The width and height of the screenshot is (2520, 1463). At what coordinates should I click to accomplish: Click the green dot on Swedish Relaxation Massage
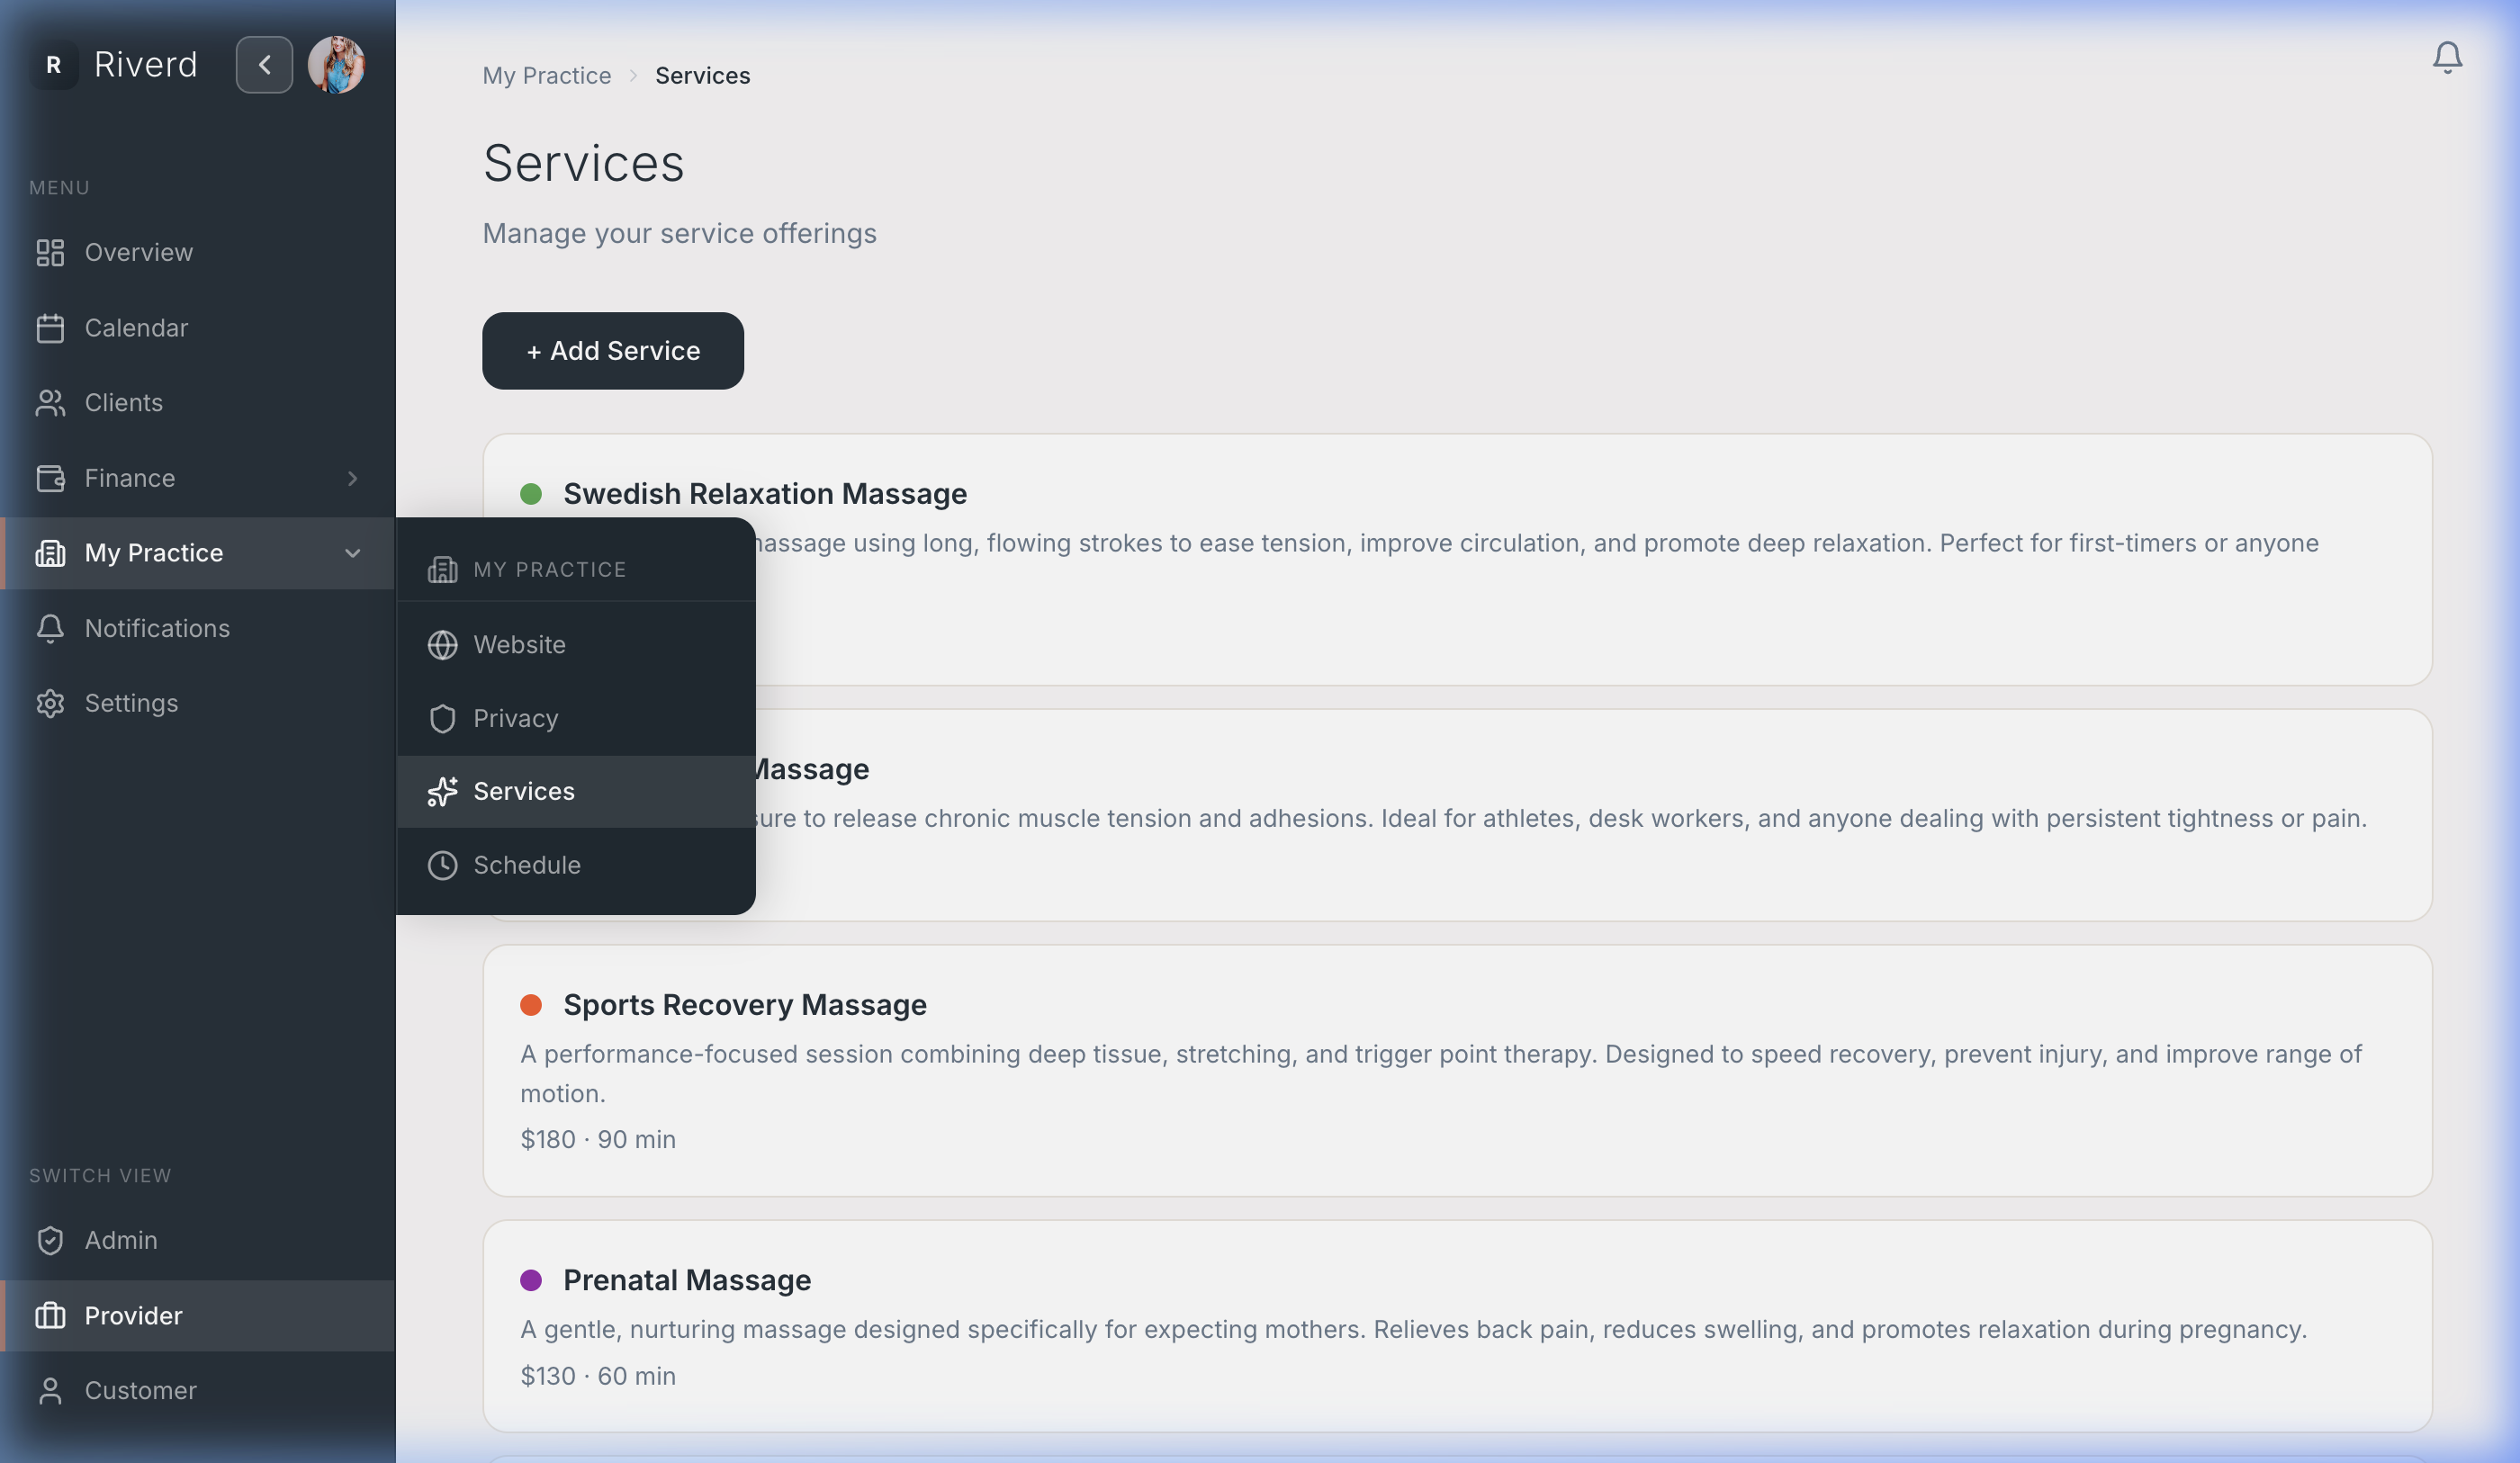[x=531, y=494]
